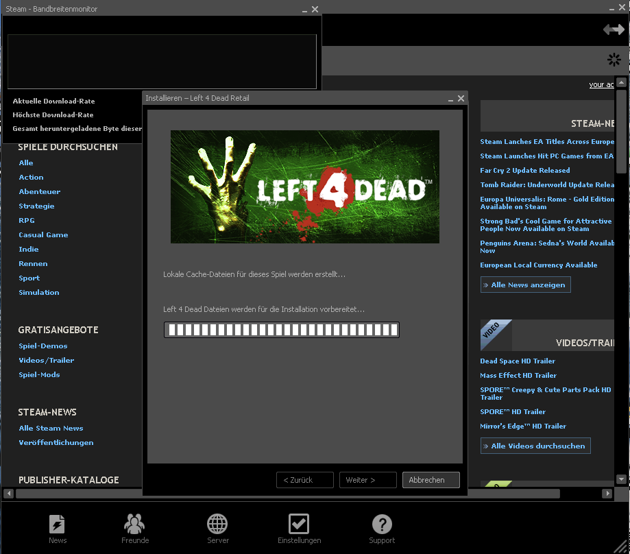Open Mirror's Edge HD Trailer link
Viewport: 630px width, 554px height.
pyautogui.click(x=523, y=426)
